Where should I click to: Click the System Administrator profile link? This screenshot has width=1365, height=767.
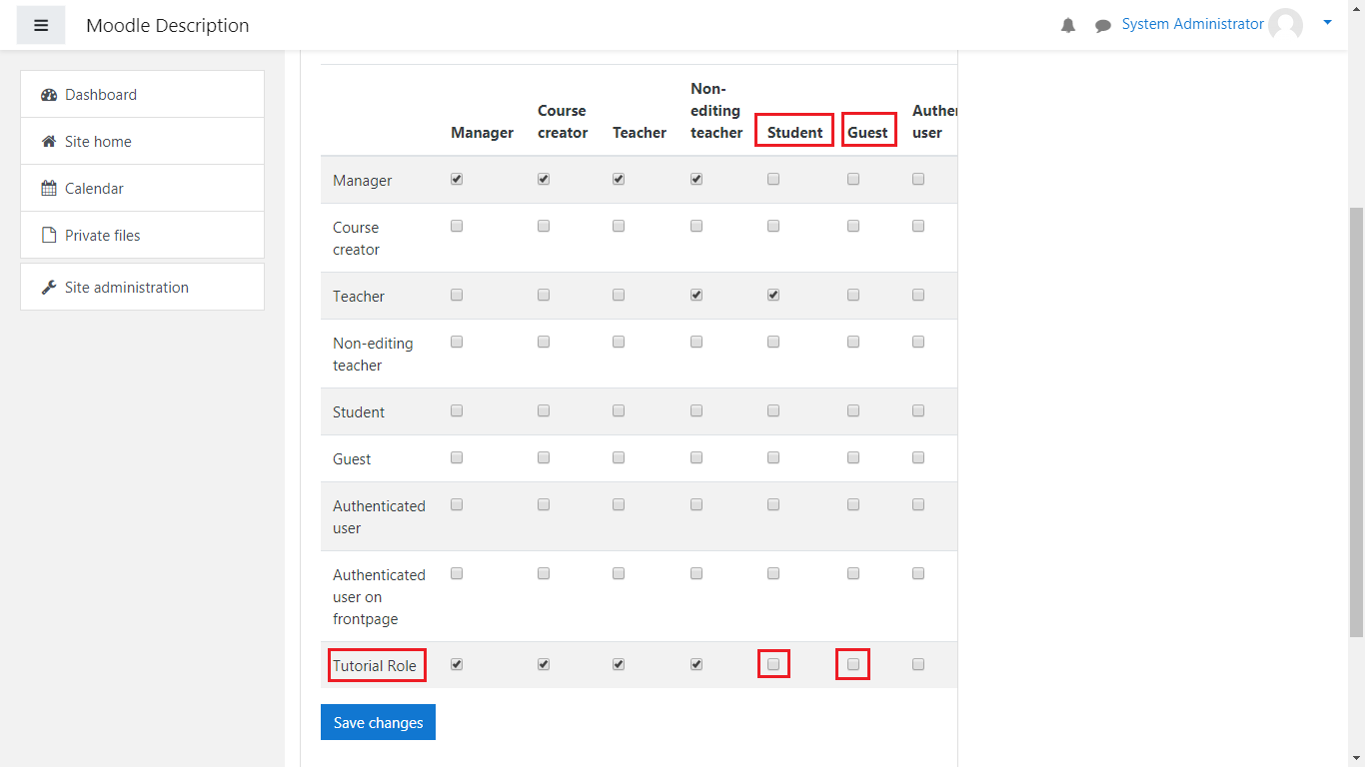1192,24
